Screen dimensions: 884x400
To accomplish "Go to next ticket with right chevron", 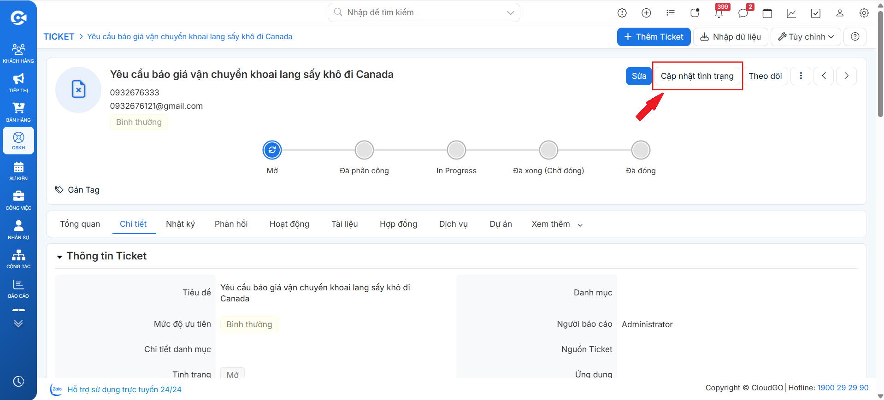I will [x=847, y=76].
